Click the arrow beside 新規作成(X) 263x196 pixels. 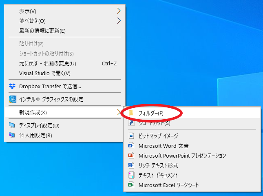pos(119,112)
